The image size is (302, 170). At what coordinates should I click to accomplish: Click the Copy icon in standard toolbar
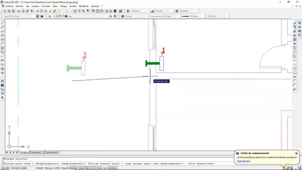(x=42, y=11)
